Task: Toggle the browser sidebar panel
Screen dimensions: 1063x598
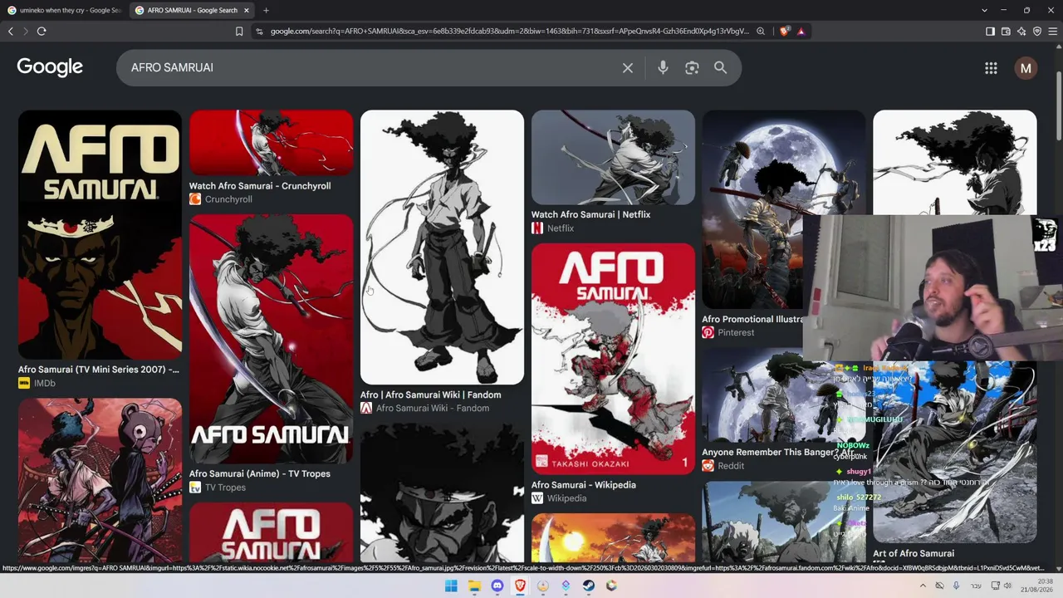Action: tap(990, 32)
